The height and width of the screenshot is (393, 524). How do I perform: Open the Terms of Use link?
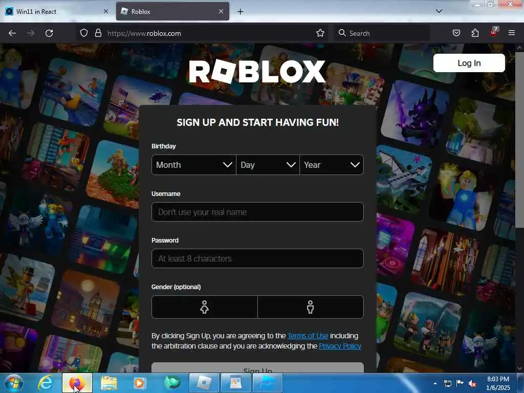(308, 336)
